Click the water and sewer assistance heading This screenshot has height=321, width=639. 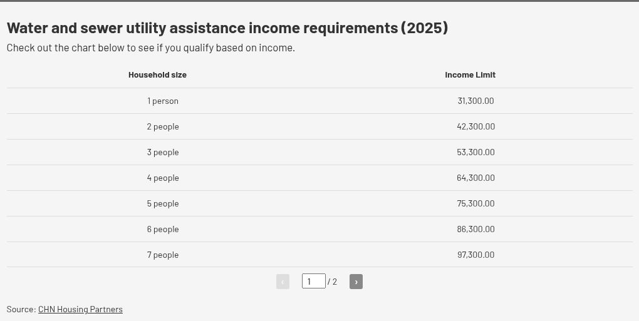pos(227,28)
